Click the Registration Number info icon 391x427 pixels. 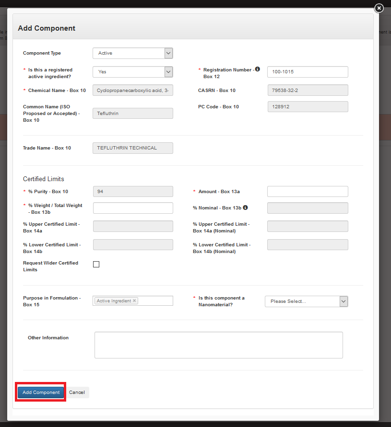(x=257, y=69)
